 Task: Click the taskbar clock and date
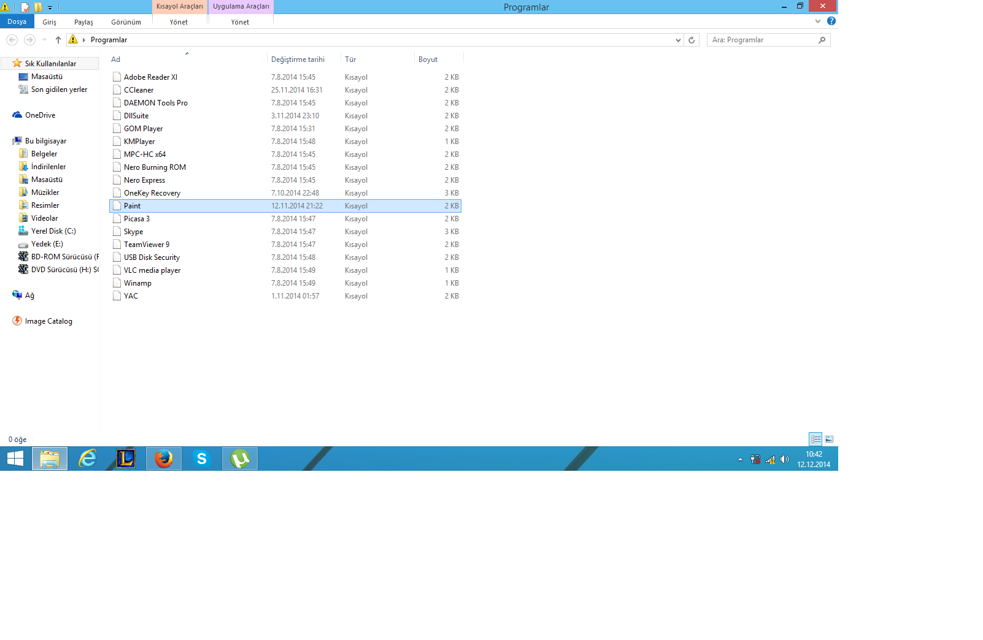[814, 459]
